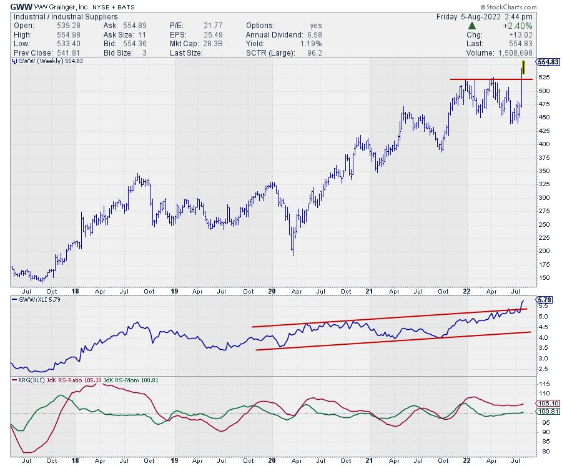The height and width of the screenshot is (466, 562).
Task: Click the 5.79 relative strength value tag
Action: pos(543,300)
